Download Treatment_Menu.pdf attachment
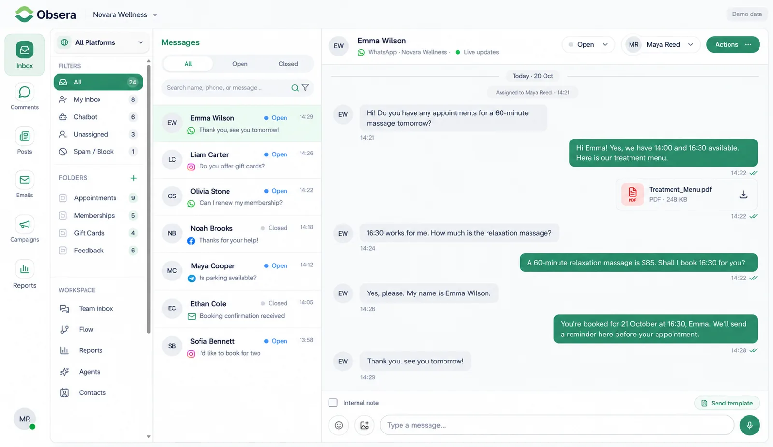Image resolution: width=773 pixels, height=447 pixels. pyautogui.click(x=744, y=195)
